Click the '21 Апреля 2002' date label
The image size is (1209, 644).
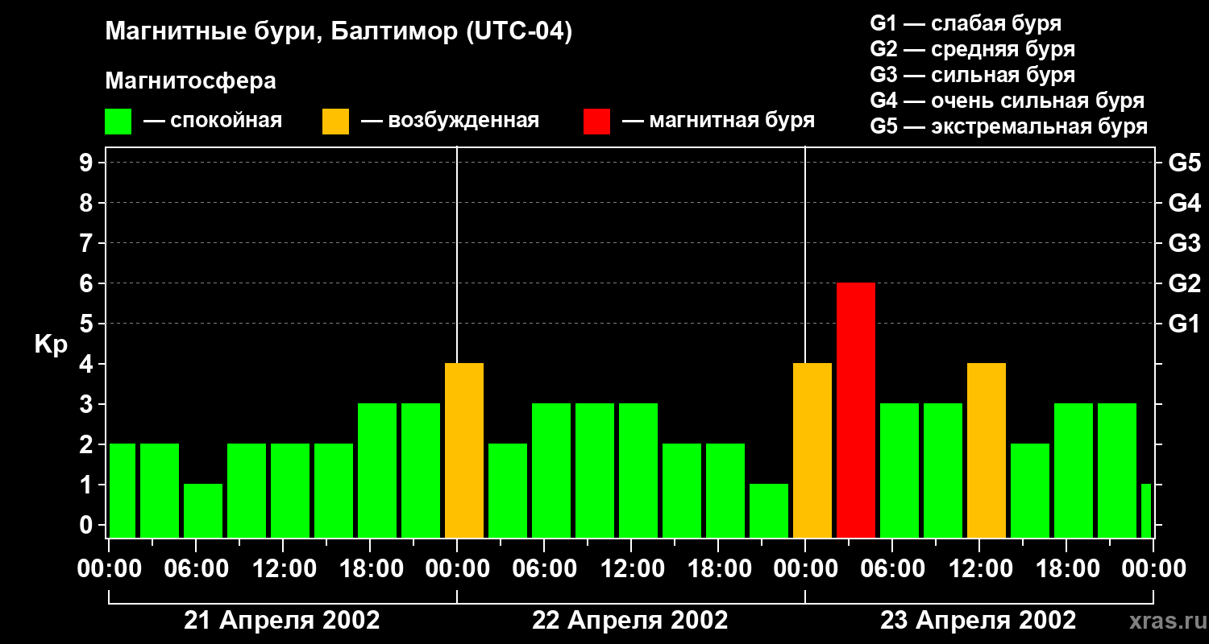(x=282, y=621)
